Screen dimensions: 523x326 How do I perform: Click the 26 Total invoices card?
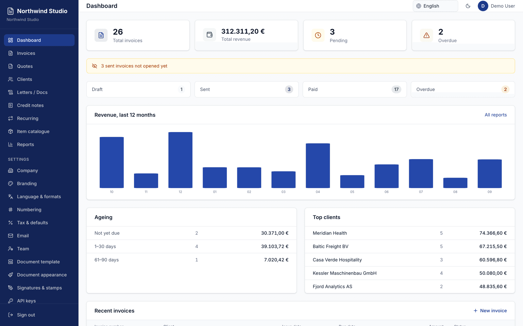(138, 35)
